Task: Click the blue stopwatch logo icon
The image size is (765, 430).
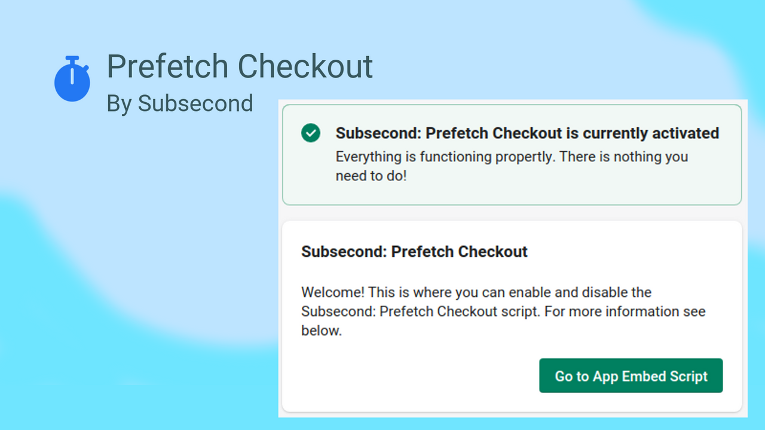Action: pos(72,79)
